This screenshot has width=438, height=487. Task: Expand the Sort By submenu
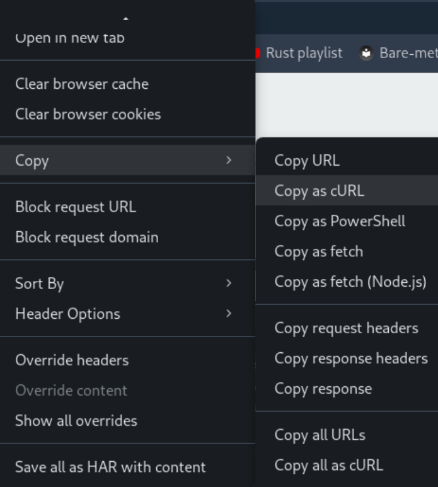pos(228,284)
